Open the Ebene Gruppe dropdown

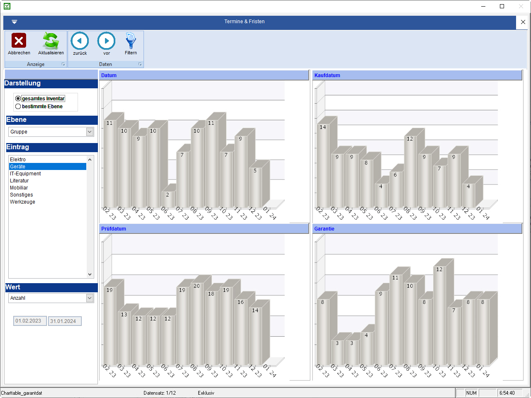pos(90,132)
